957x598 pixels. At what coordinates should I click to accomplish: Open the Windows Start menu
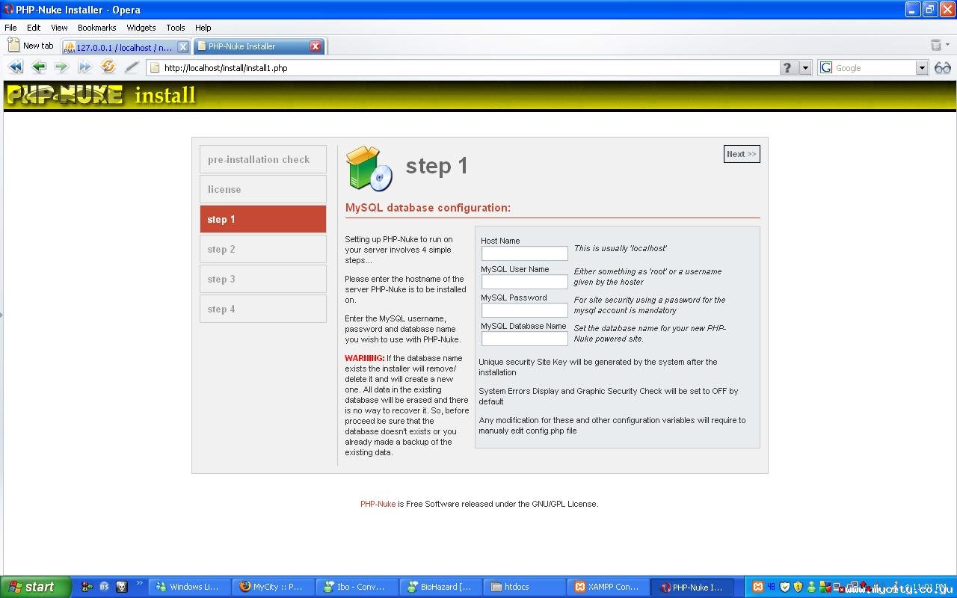36,587
